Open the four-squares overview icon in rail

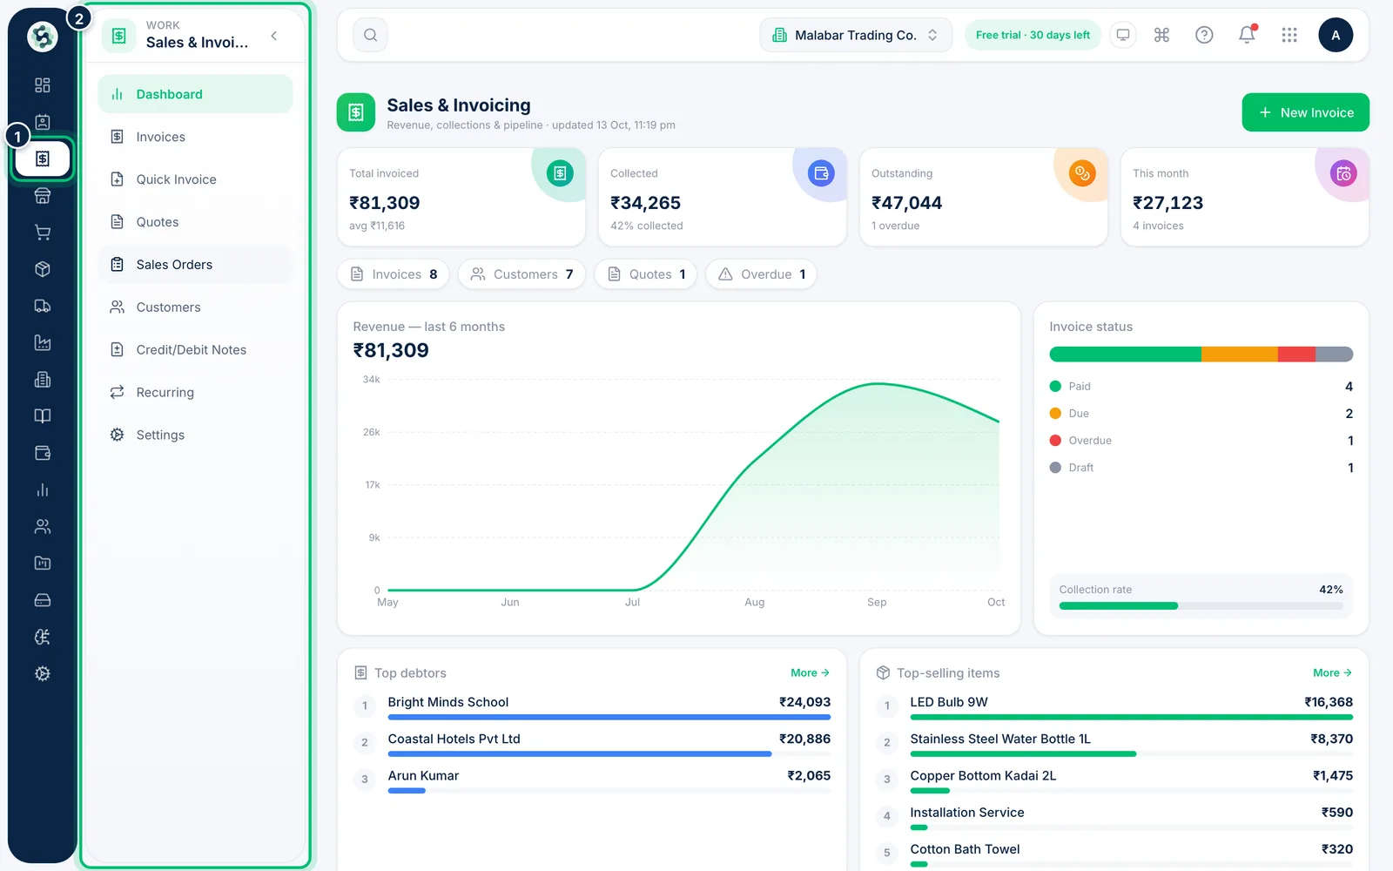42,85
